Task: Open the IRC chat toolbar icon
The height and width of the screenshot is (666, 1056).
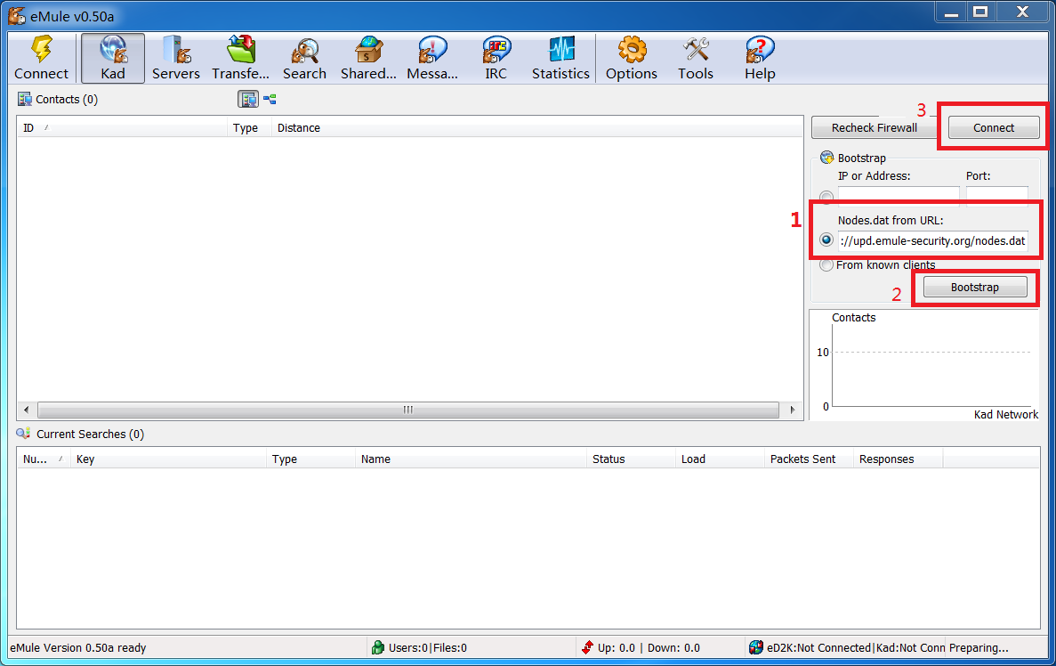Action: pyautogui.click(x=496, y=59)
